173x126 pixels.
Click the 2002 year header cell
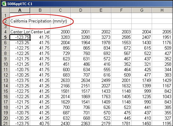pos(101,32)
